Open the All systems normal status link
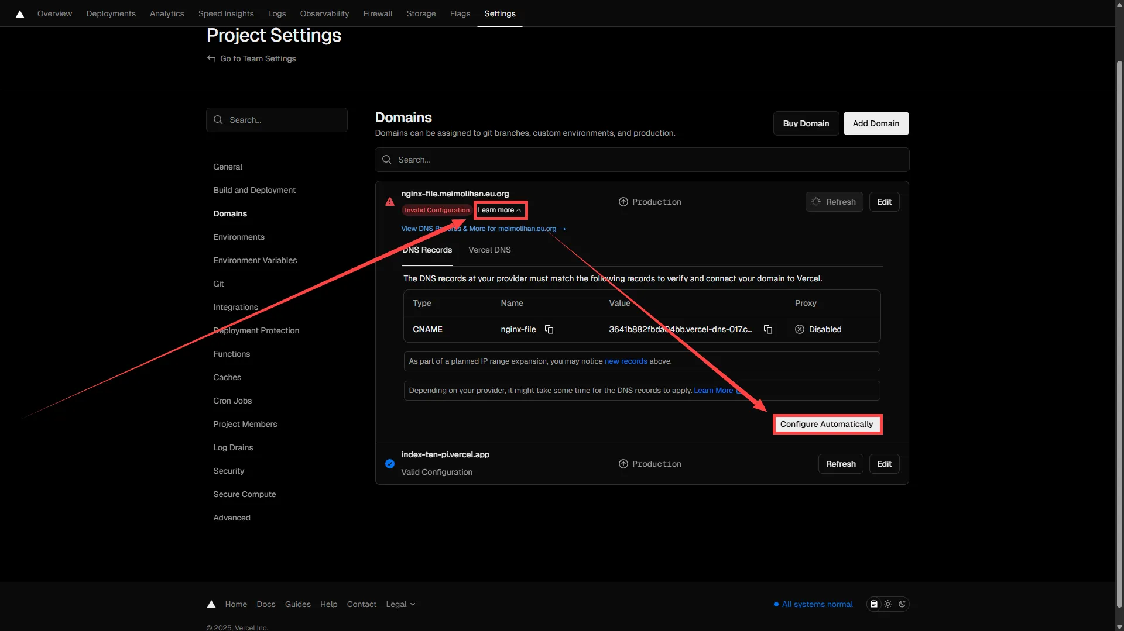 click(817, 604)
